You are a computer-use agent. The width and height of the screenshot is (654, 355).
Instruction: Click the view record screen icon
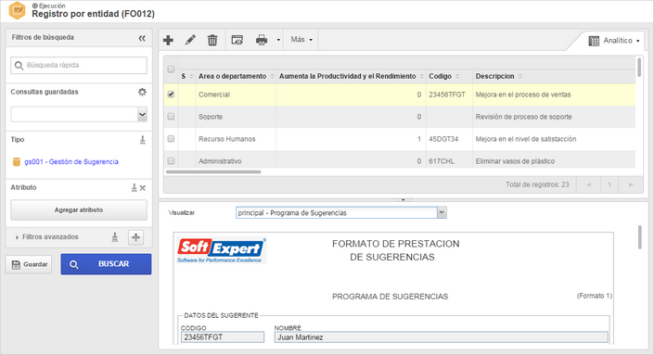point(237,40)
